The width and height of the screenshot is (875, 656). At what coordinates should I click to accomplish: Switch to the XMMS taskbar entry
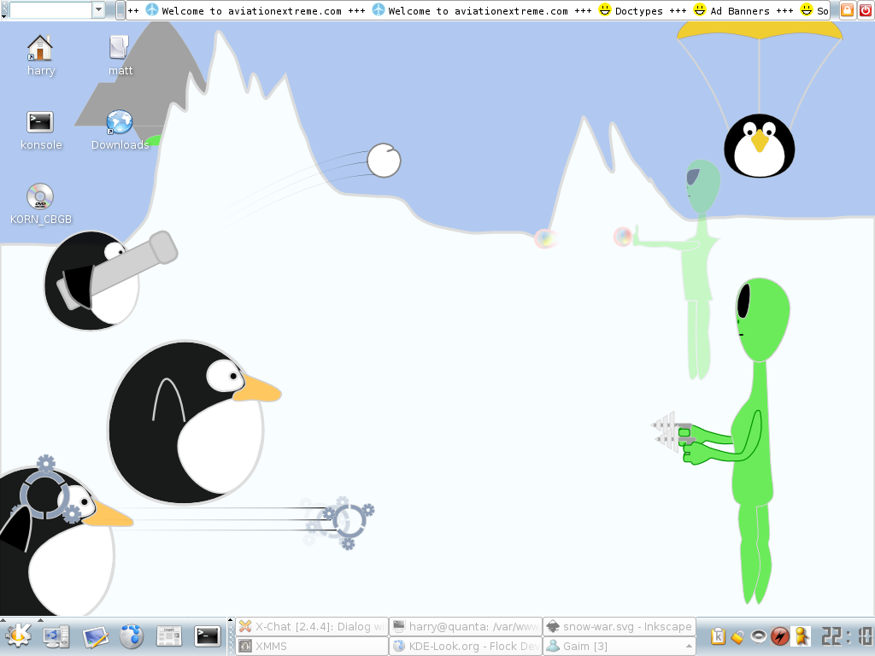point(312,646)
